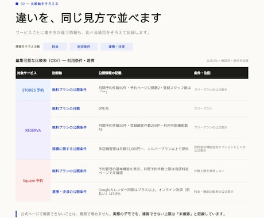Click the cell starting Googleカレンダー同期はプラス以上
The width and height of the screenshot is (264, 218).
[144, 192]
